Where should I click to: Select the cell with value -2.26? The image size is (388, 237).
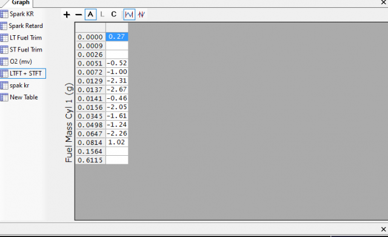coord(117,133)
